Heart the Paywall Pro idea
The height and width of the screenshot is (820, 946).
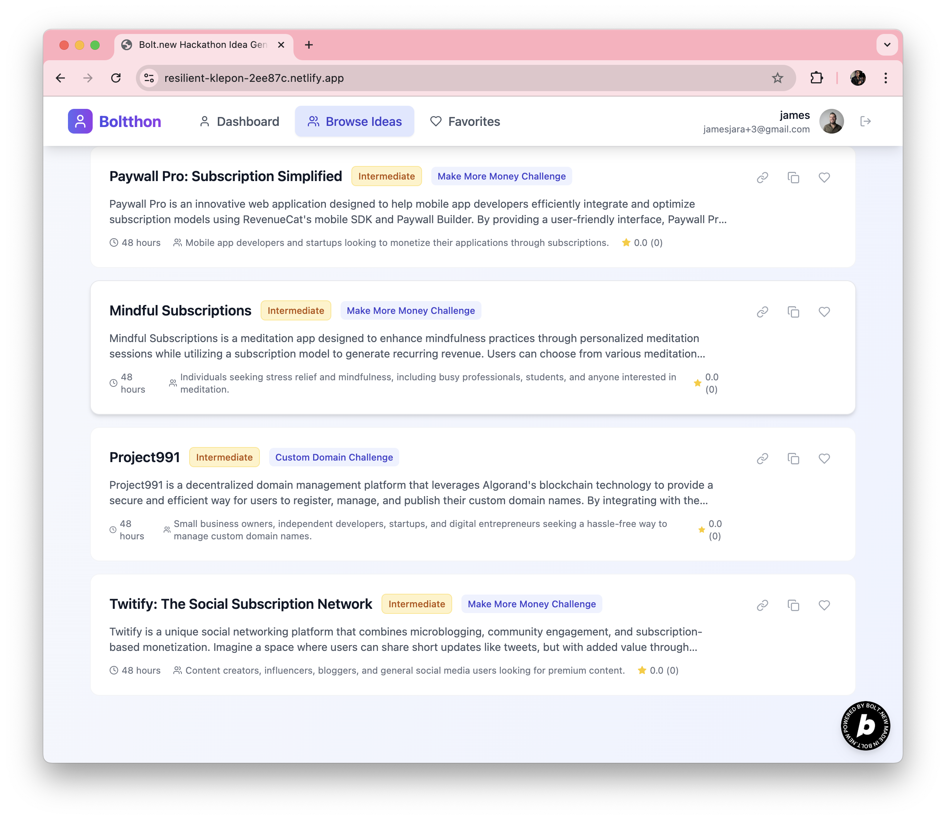click(x=824, y=178)
